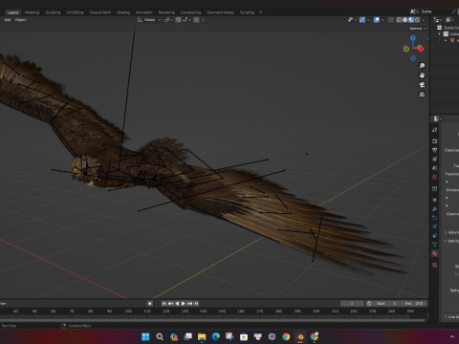The height and width of the screenshot is (344, 459).
Task: Open the World properties tab
Action: click(435, 177)
